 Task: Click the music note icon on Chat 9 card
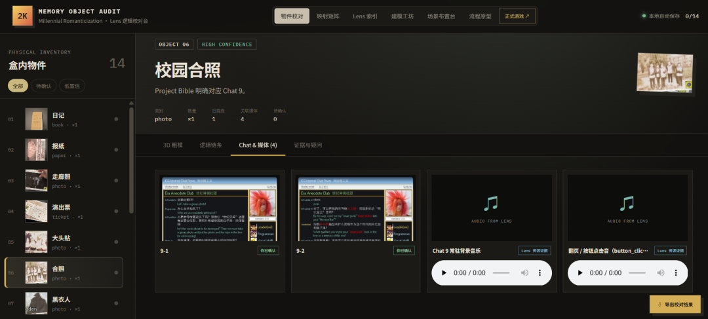coord(491,204)
